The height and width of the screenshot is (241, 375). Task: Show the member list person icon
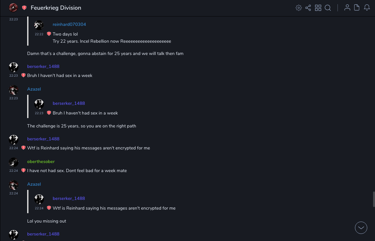tap(347, 8)
